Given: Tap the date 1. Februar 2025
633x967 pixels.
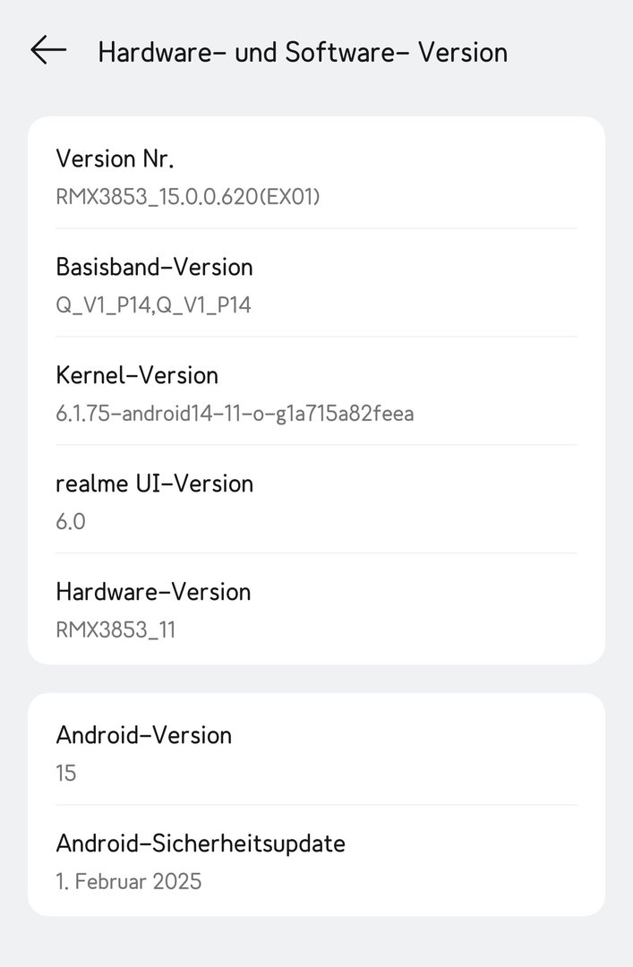Looking at the screenshot, I should (129, 881).
